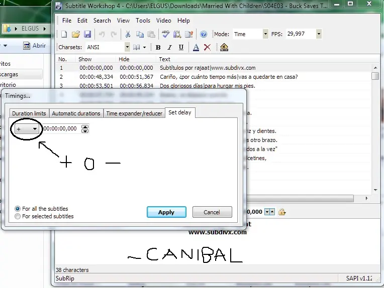Click the information and errors icon
Screen dimensions: 384x288
coord(189,34)
